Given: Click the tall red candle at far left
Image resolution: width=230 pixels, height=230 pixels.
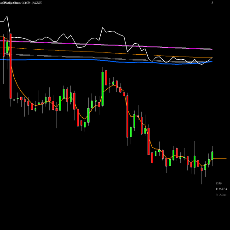Looking at the screenshot, I should pyautogui.click(x=11, y=66).
